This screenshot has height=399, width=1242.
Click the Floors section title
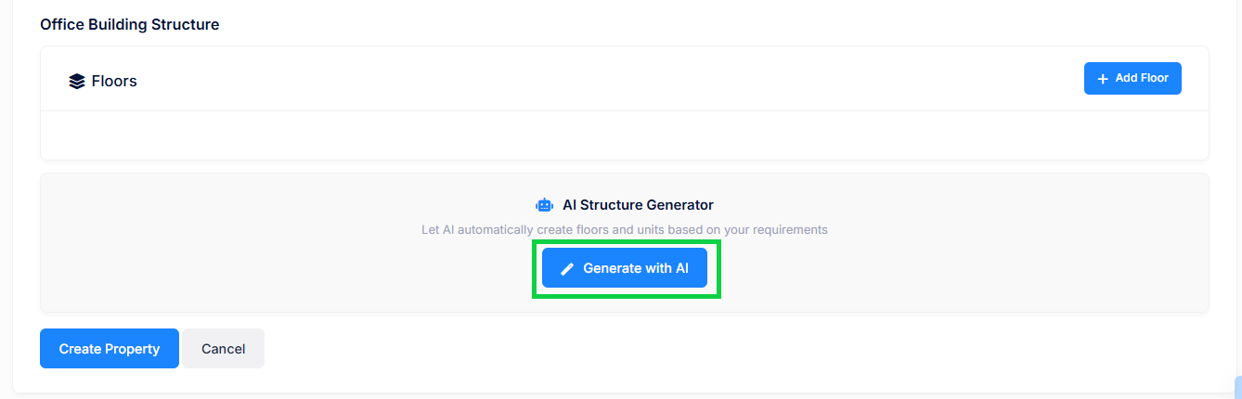114,82
